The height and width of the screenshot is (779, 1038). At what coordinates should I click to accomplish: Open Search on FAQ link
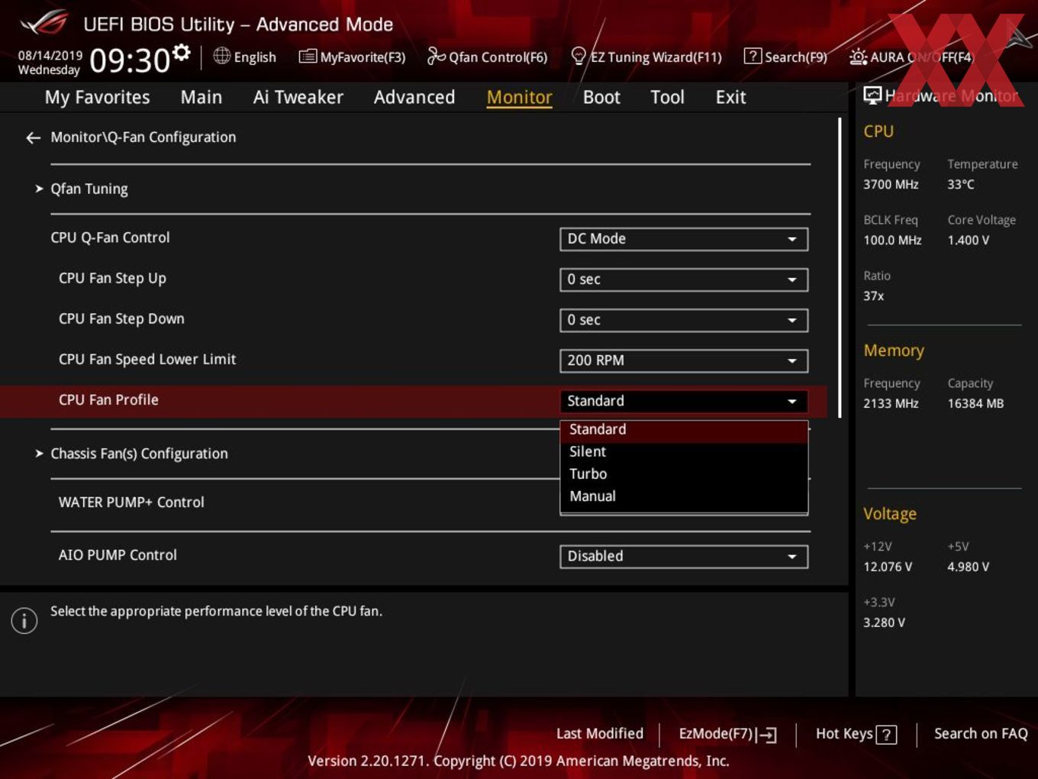click(981, 734)
